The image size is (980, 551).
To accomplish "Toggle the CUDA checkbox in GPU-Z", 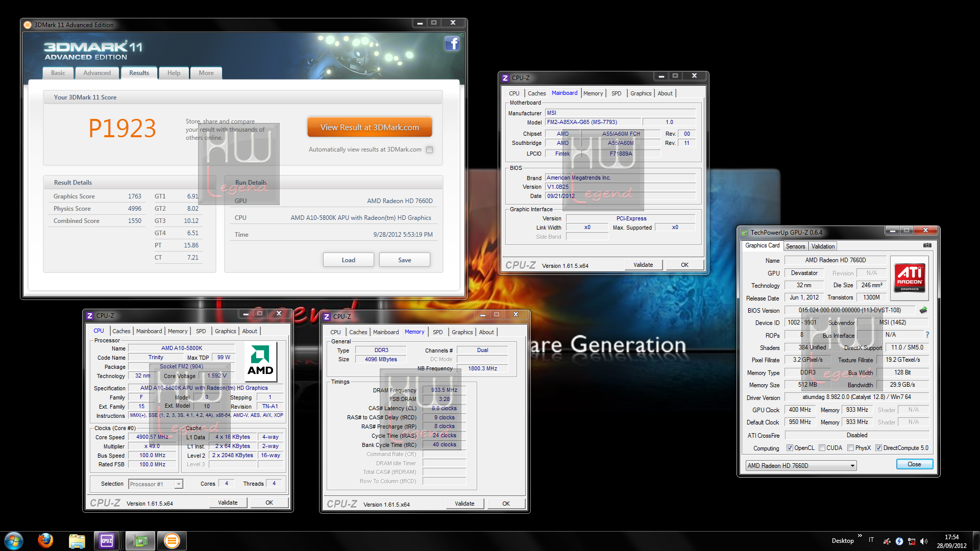I will [822, 448].
